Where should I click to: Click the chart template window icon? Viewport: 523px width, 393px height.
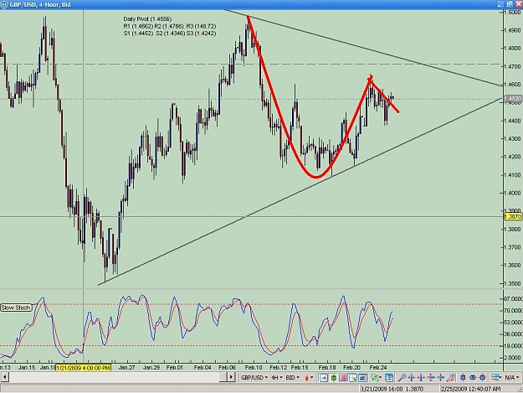[362, 378]
